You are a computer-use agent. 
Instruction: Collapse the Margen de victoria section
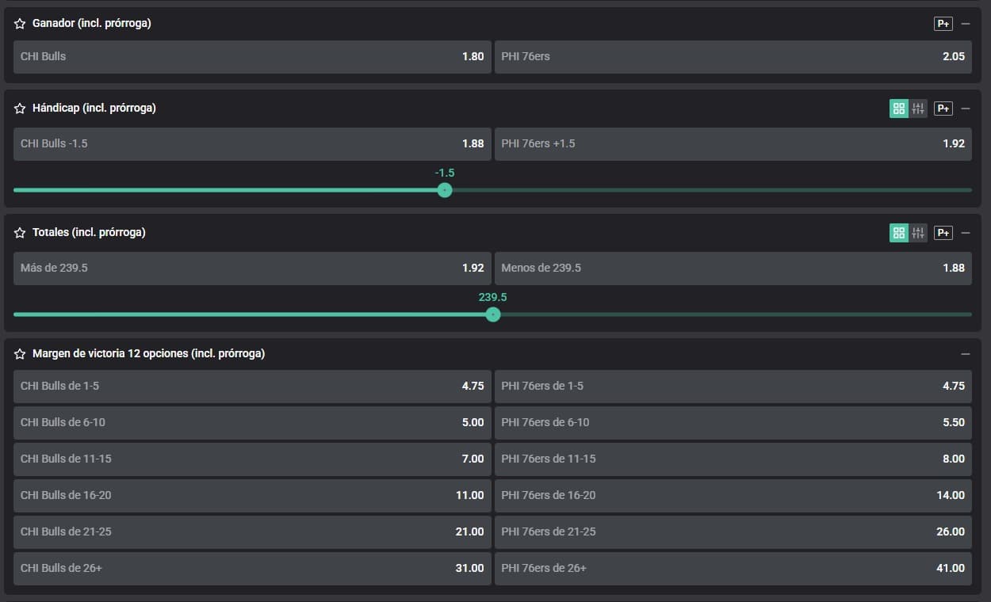pos(965,354)
